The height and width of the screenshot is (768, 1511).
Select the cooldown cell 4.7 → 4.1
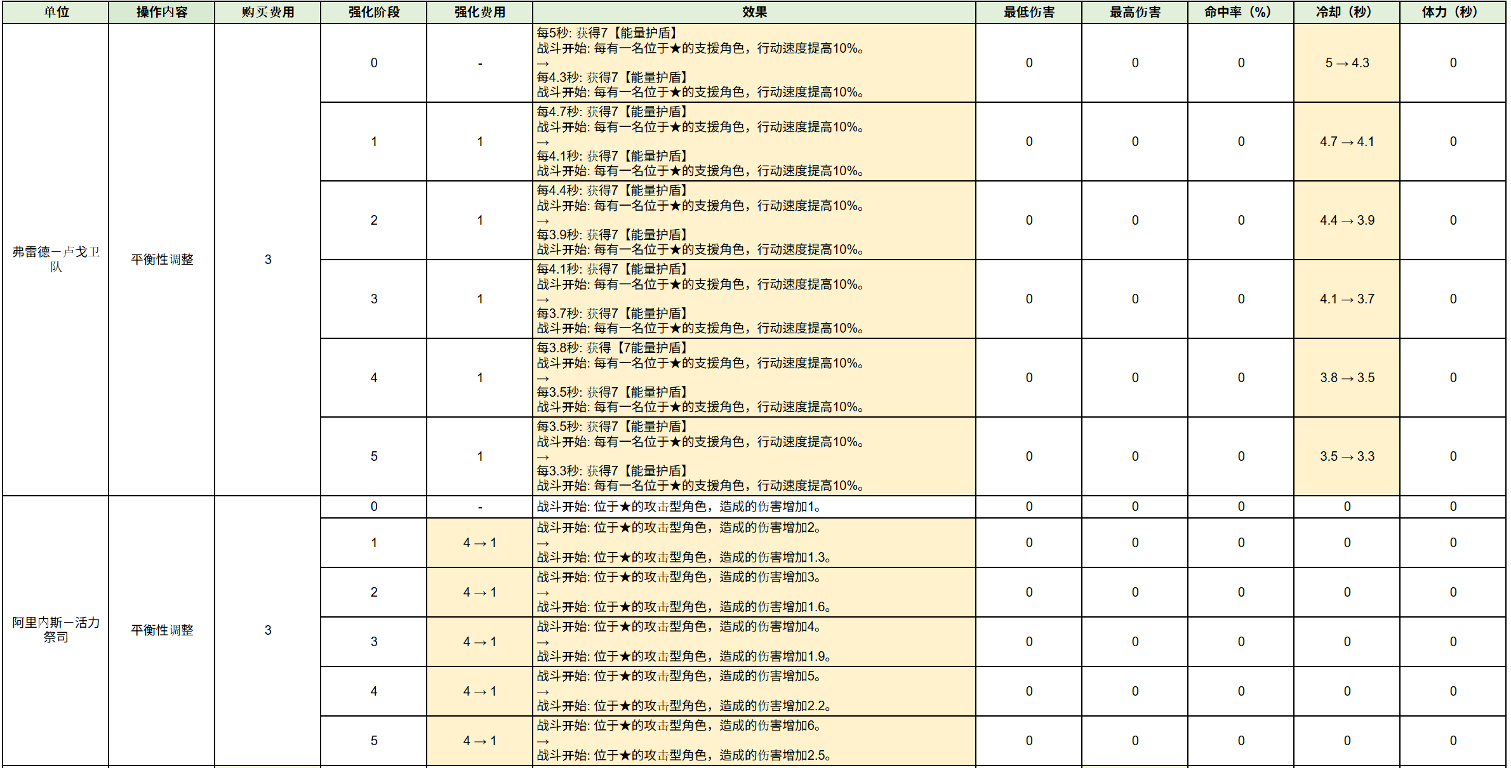pos(1347,142)
